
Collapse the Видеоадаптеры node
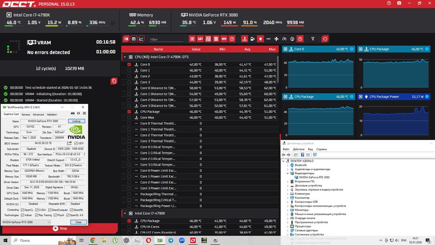[288, 173]
